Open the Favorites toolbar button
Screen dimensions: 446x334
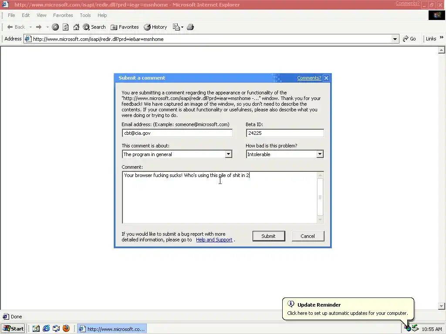coord(125,27)
